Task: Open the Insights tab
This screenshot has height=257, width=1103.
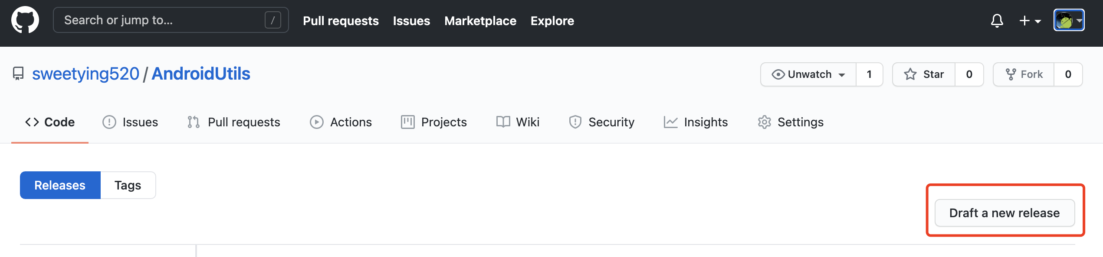Action: 696,122
